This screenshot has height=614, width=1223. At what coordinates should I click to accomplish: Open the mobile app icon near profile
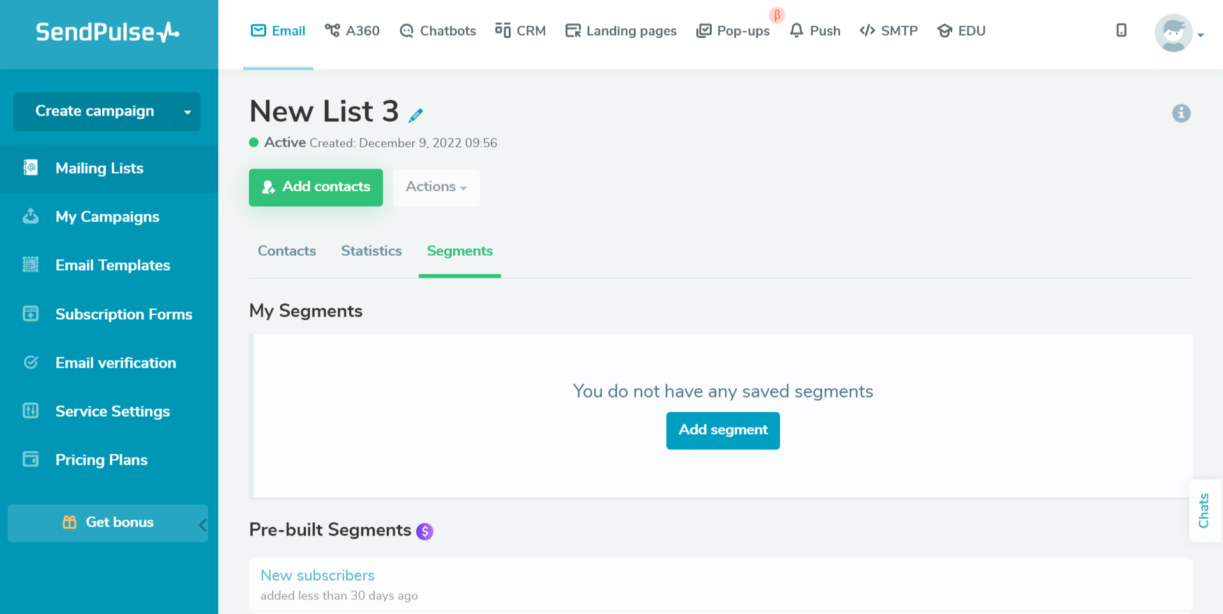(1122, 30)
